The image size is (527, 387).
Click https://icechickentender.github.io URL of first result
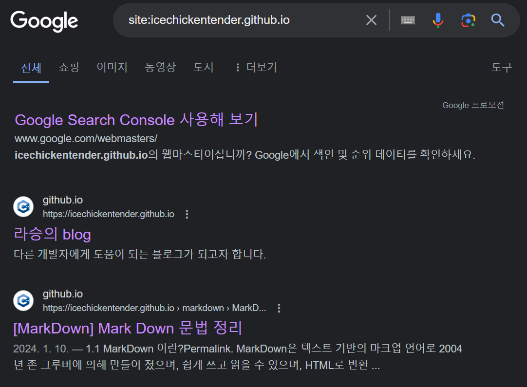pyautogui.click(x=109, y=214)
